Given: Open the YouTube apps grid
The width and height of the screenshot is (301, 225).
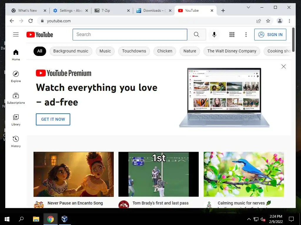Looking at the screenshot, I should click(x=232, y=35).
